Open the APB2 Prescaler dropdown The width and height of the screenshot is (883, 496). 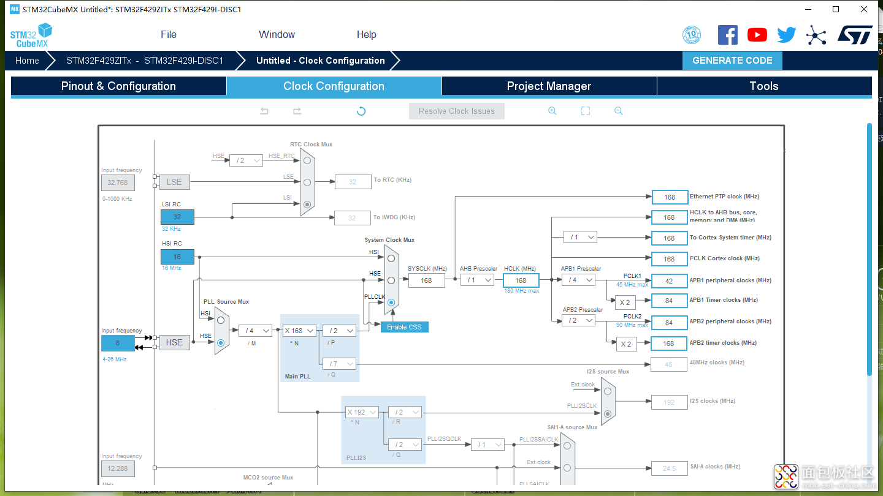[578, 320]
